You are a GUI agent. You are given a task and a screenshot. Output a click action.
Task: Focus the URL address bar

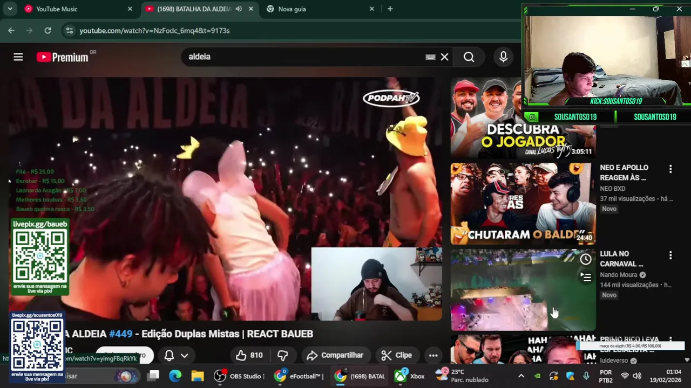292,31
